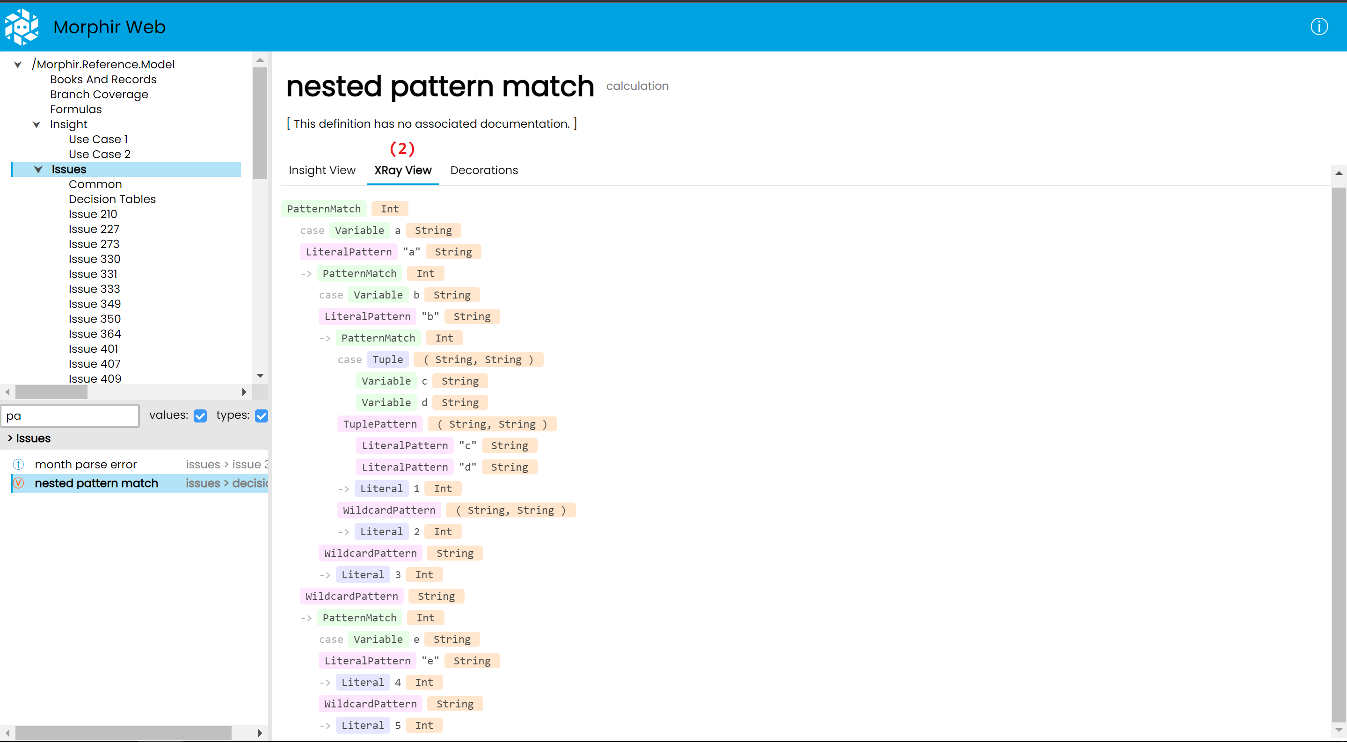
Task: Toggle the types checkbox
Action: coord(262,416)
